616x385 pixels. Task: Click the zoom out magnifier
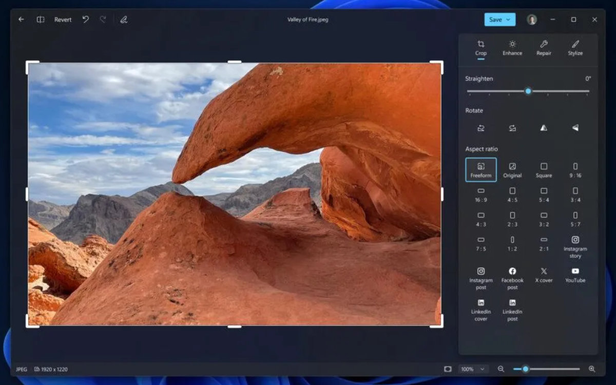(501, 369)
